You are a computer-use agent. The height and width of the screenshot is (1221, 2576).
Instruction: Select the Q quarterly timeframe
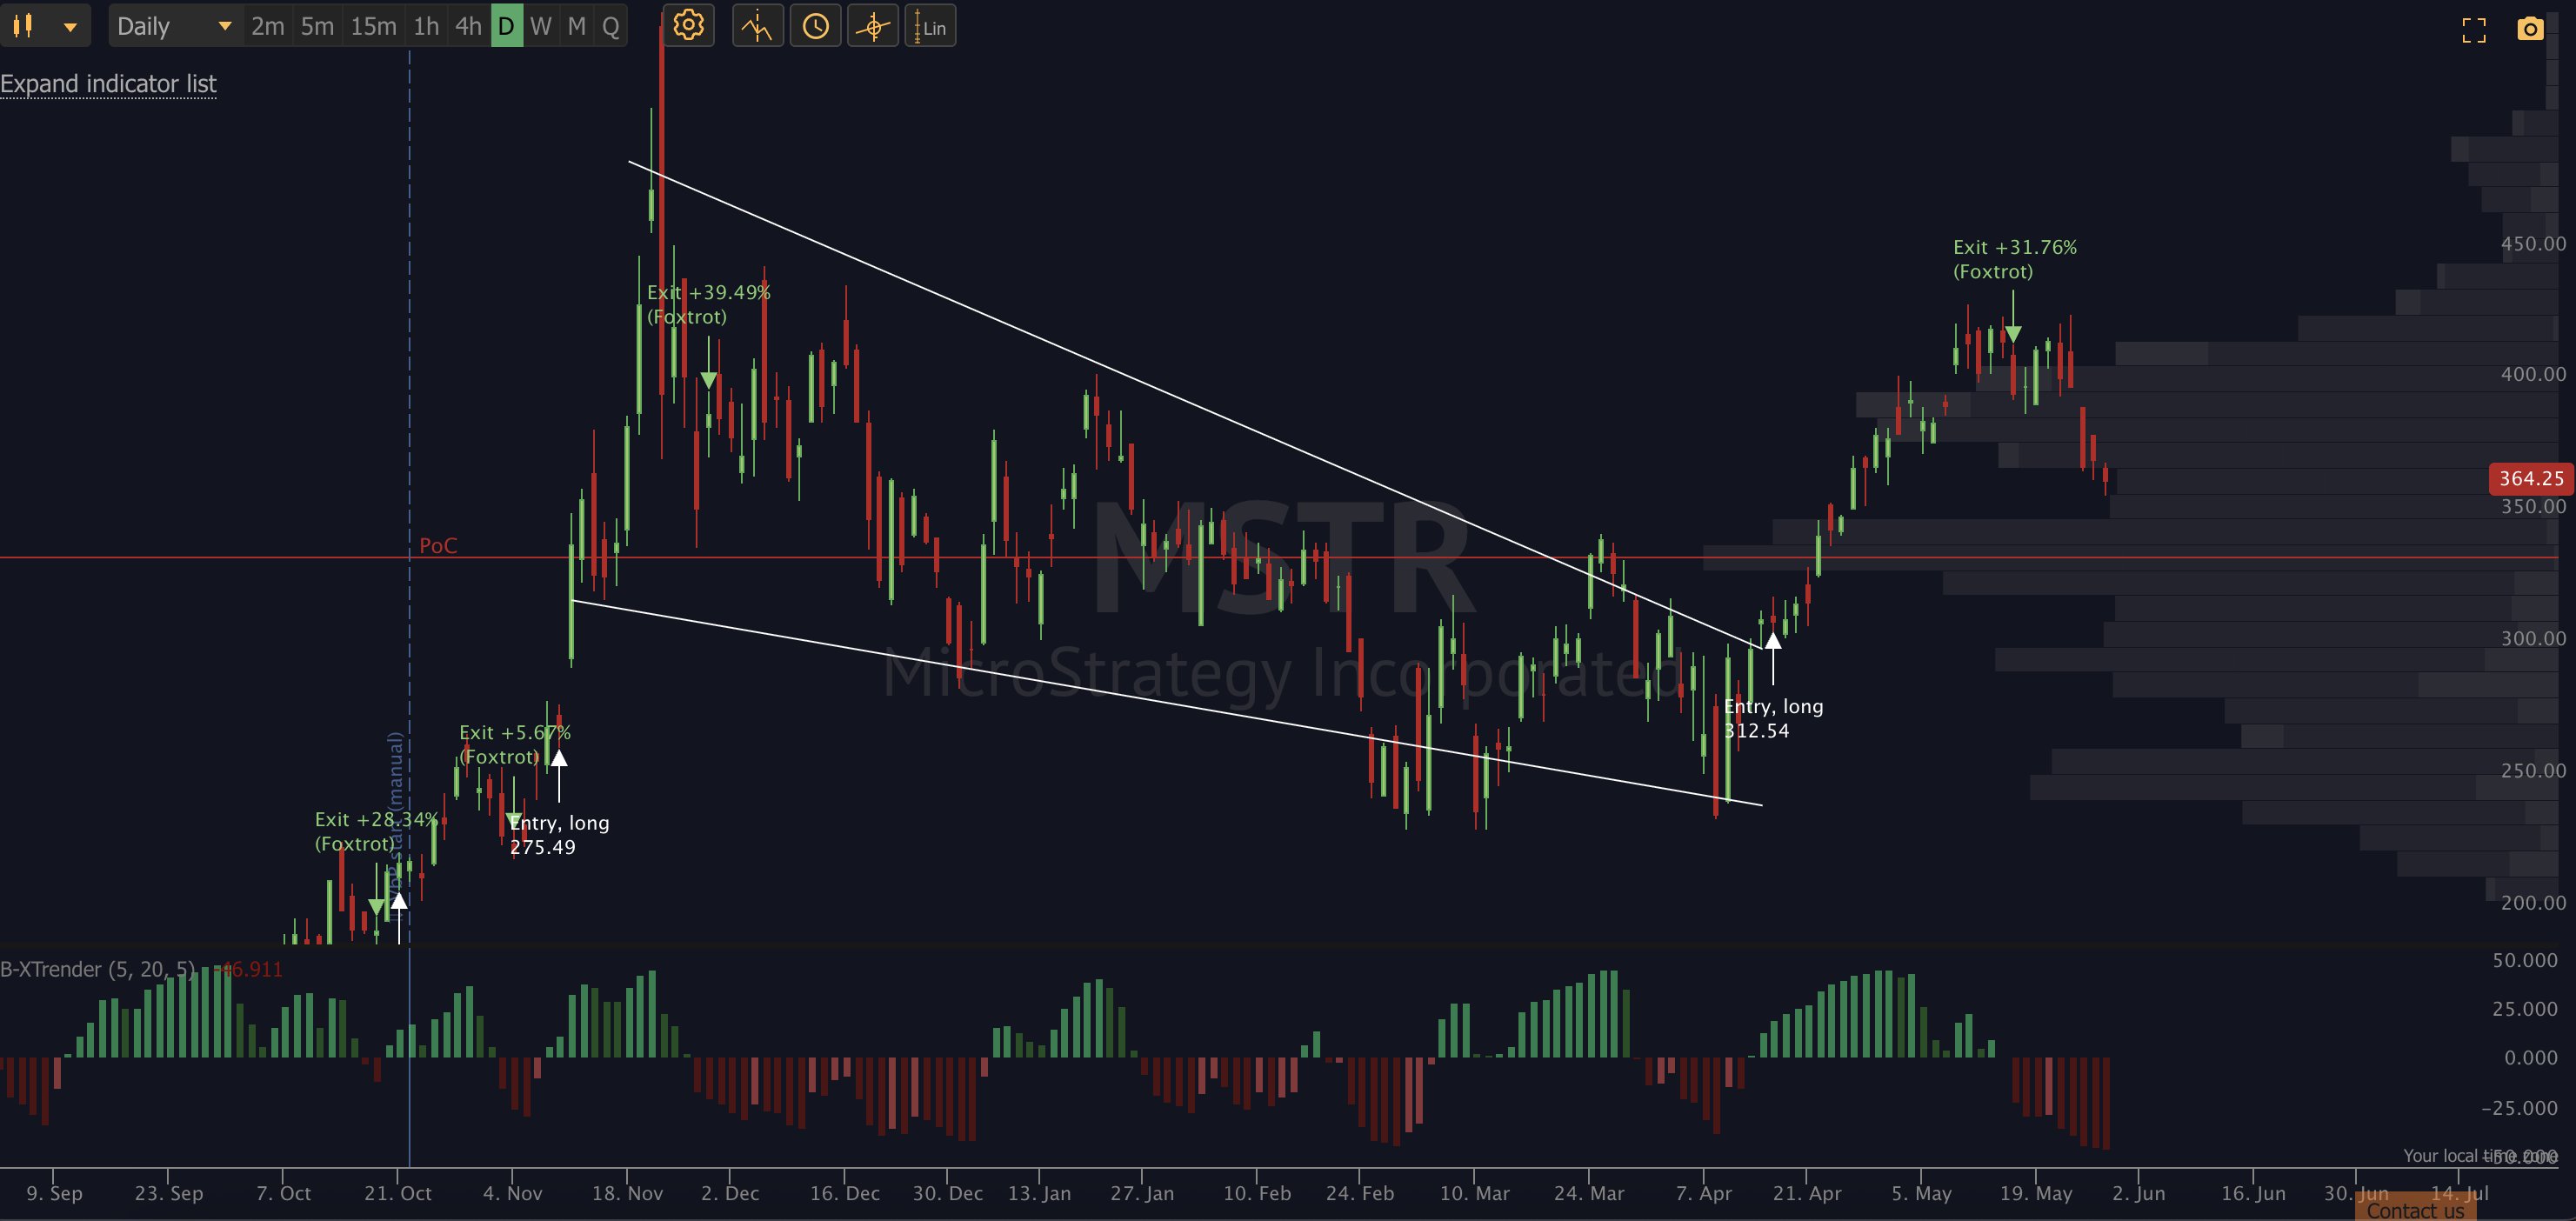(610, 26)
